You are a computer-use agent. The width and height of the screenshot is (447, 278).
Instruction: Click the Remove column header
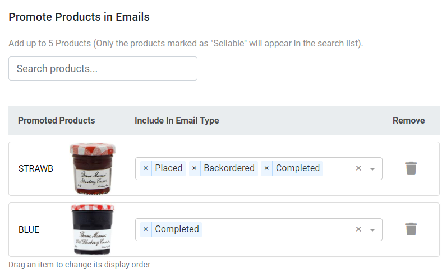tap(408, 120)
